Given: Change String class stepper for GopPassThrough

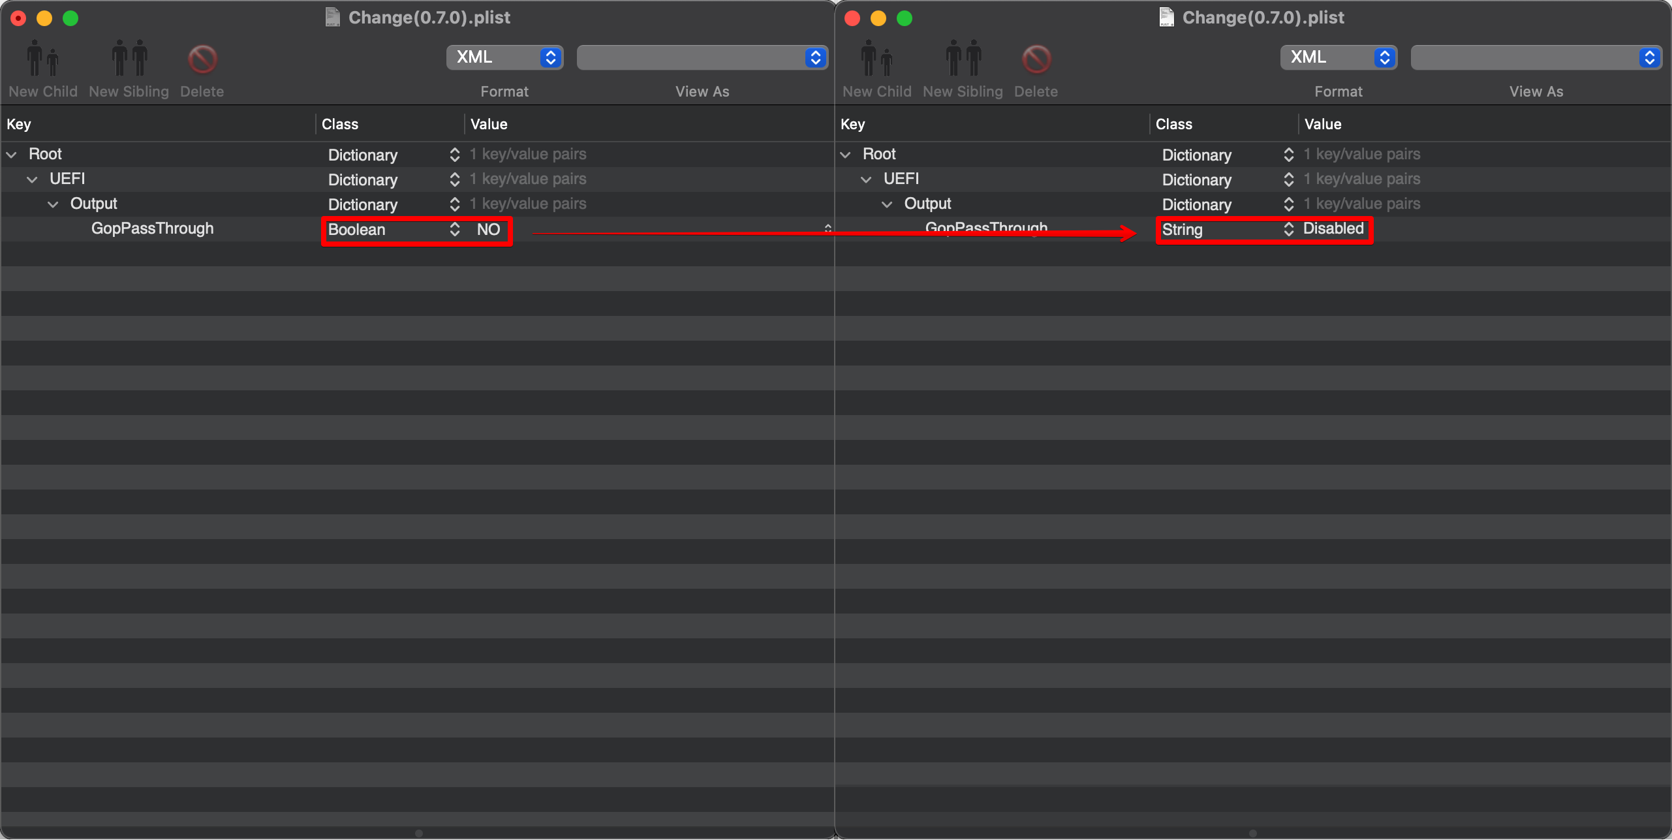Looking at the screenshot, I should coord(1289,229).
